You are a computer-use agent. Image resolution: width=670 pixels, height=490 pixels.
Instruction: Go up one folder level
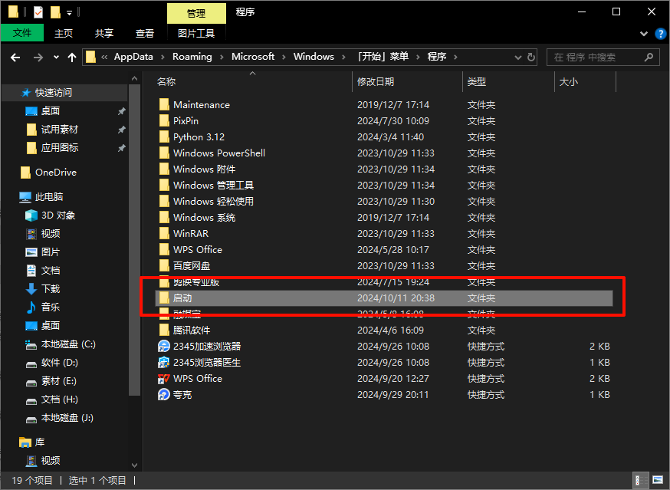click(x=72, y=57)
